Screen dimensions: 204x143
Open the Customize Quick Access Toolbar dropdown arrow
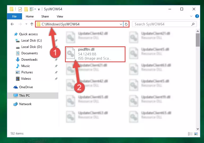pyautogui.click(x=39, y=9)
